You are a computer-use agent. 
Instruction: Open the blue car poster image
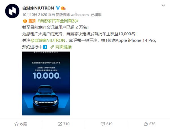pyautogui.click(x=46, y=83)
